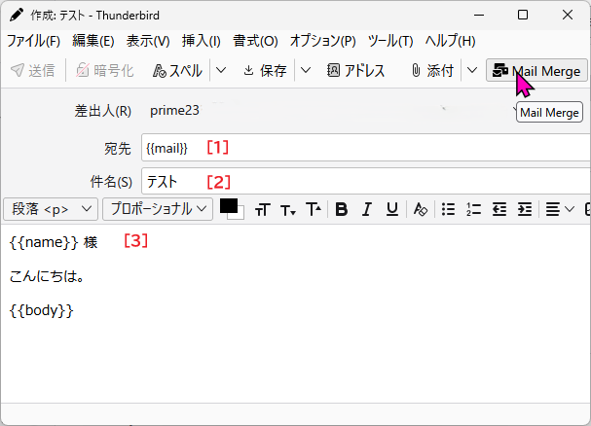Click the アドレス address button
Screen dimensions: 591x426
pos(356,70)
